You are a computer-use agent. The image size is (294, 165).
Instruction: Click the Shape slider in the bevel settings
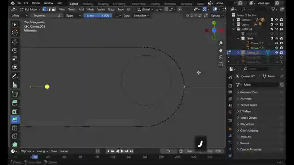98,16
